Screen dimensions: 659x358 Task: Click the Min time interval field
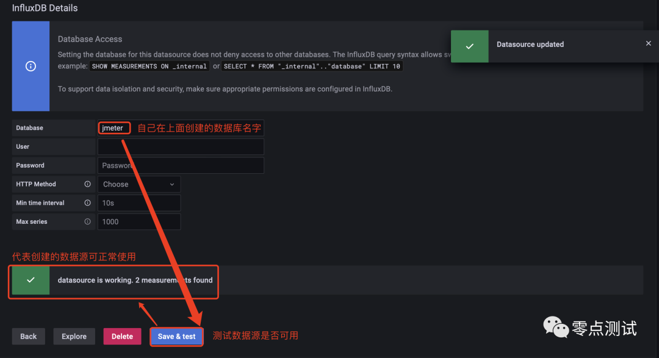139,203
